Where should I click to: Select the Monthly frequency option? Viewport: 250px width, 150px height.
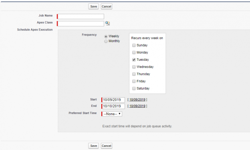(x=106, y=41)
